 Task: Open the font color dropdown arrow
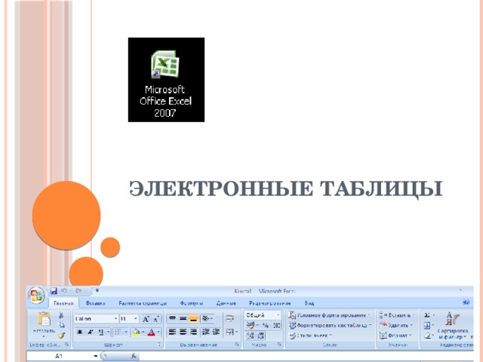point(158,332)
